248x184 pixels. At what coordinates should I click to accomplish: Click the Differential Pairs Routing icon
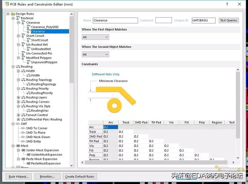[x=23, y=119]
